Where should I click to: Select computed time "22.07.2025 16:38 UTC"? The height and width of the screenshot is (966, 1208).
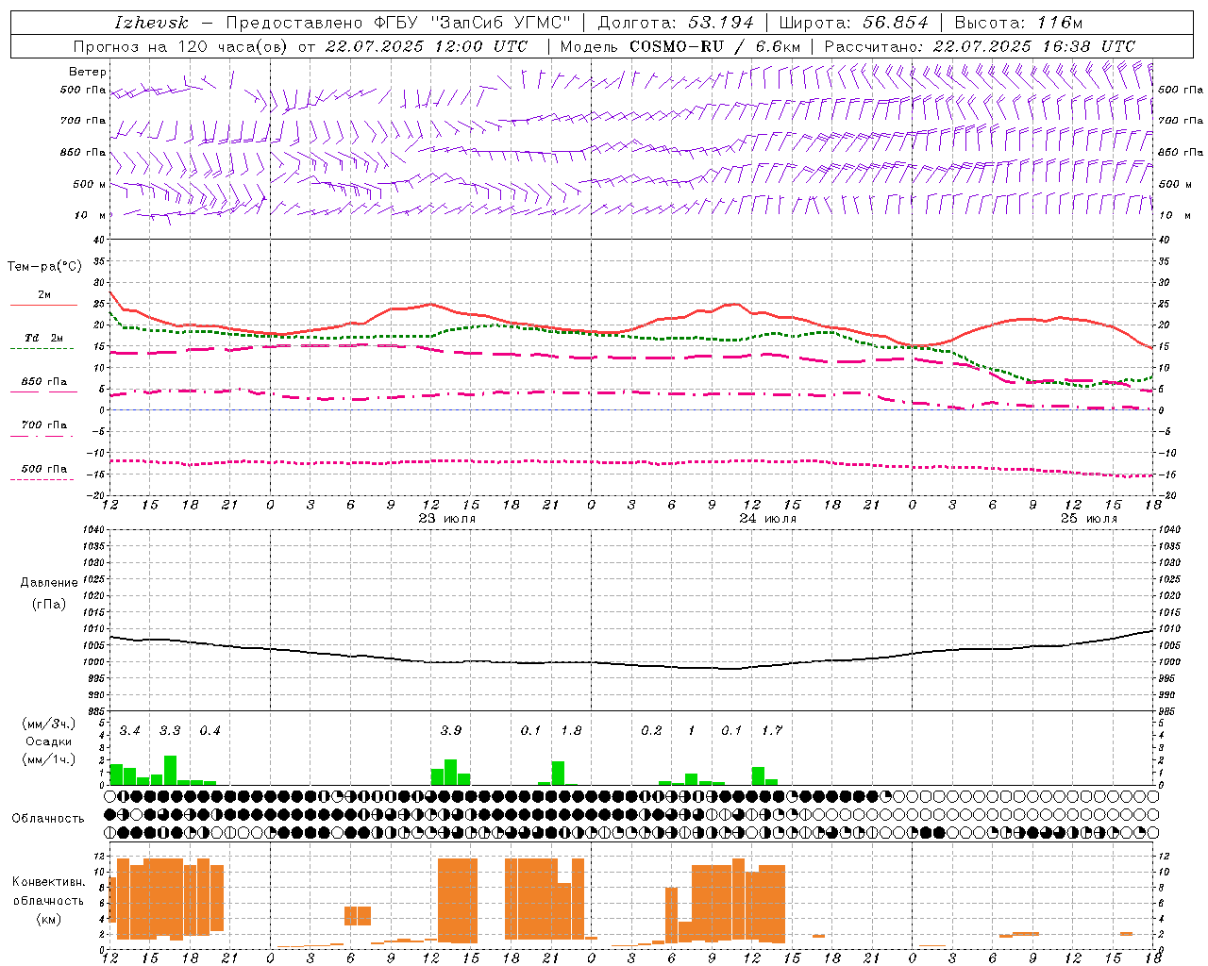(x=1033, y=46)
